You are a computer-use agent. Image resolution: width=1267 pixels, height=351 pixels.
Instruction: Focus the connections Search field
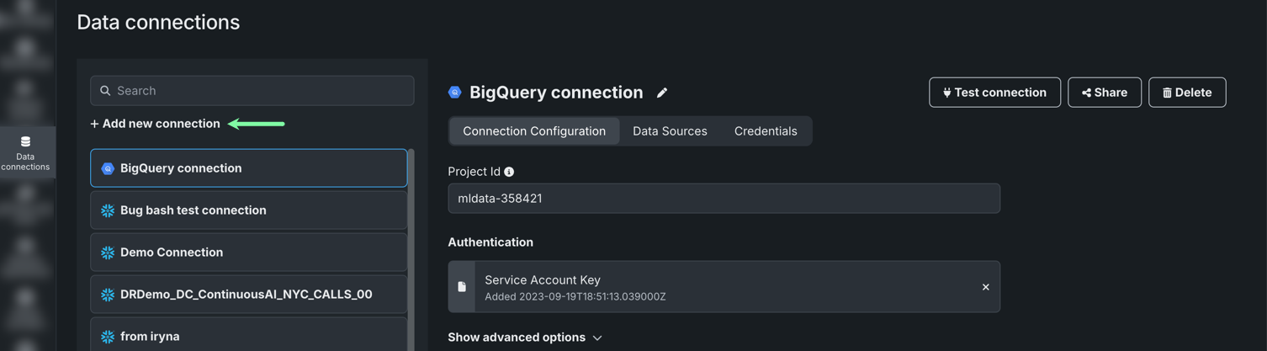[x=261, y=91]
